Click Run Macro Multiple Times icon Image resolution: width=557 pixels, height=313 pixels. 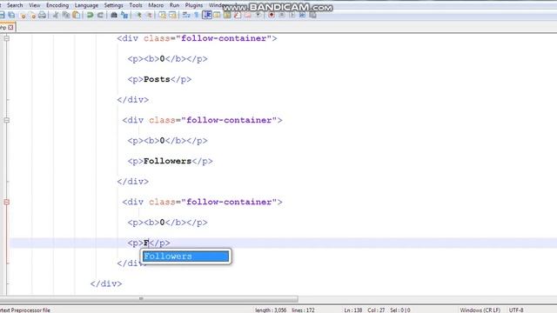[302, 15]
